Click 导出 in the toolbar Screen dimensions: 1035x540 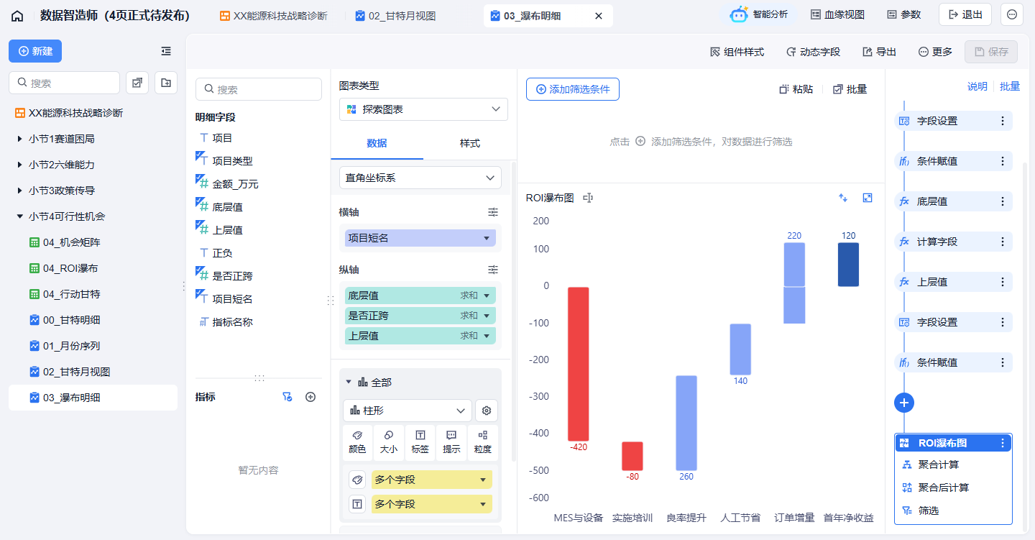pos(879,52)
